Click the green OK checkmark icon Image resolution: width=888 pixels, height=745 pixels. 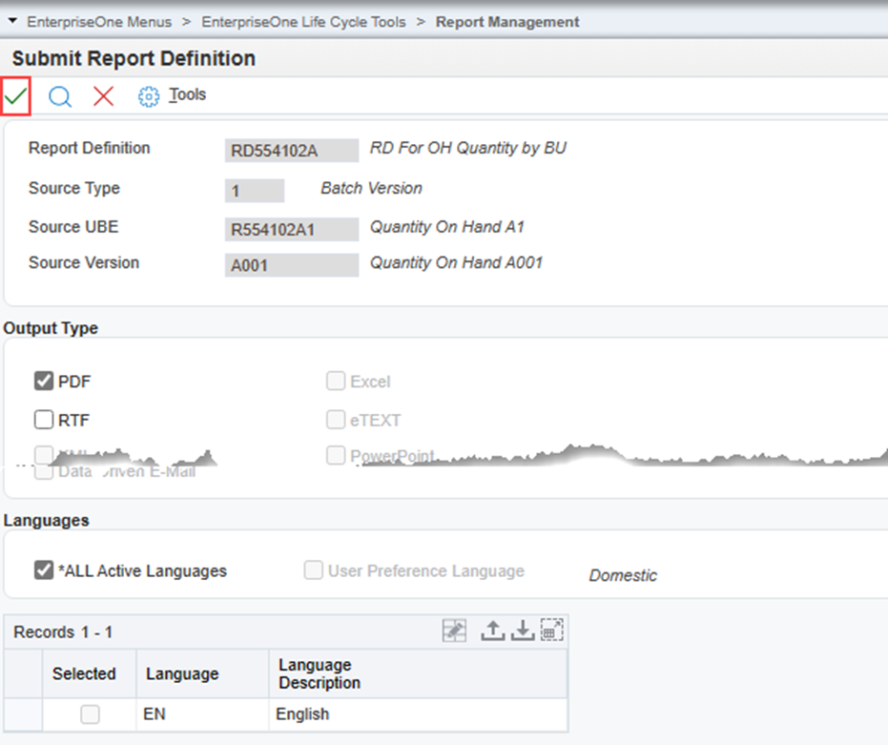15,96
